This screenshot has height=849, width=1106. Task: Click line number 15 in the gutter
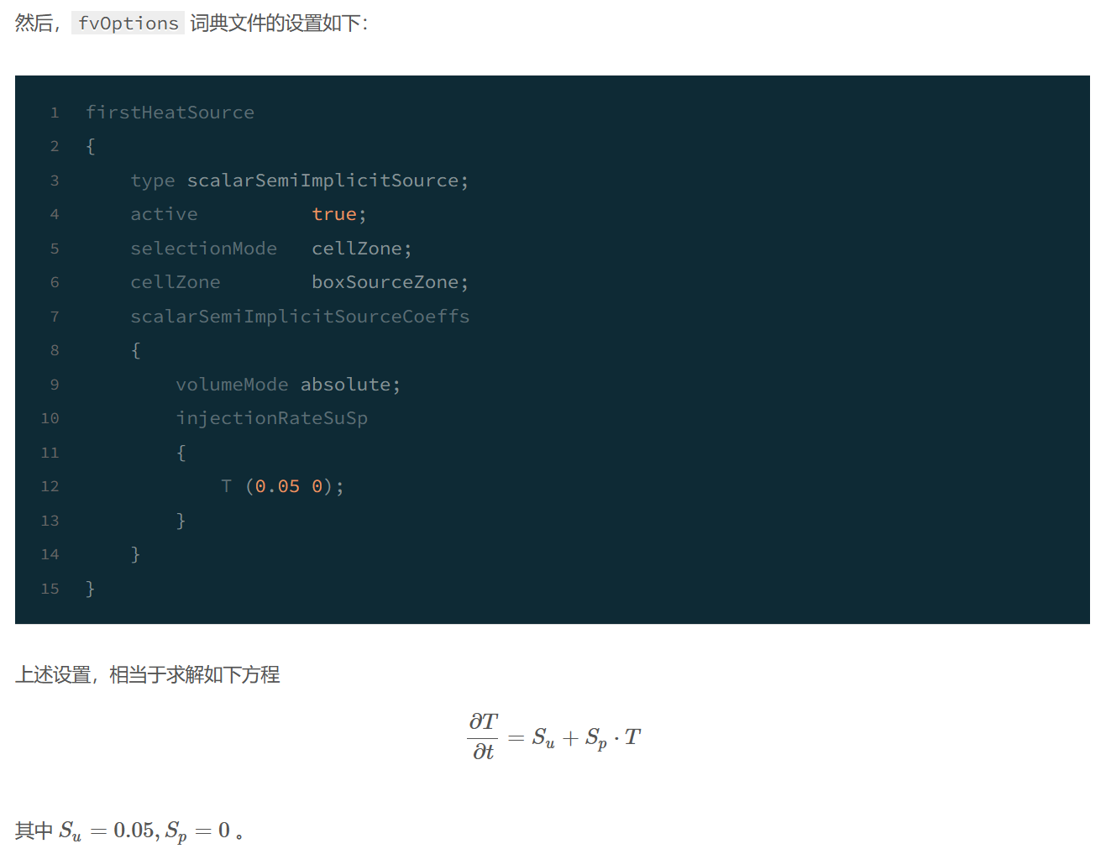point(50,589)
